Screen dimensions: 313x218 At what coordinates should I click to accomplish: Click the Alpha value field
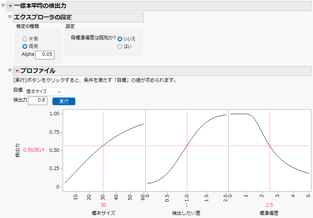(x=45, y=55)
